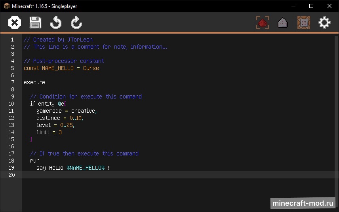Save the file with the floppy disk icon

[x=35, y=23]
